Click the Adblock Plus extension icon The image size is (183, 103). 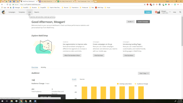tap(148, 5)
